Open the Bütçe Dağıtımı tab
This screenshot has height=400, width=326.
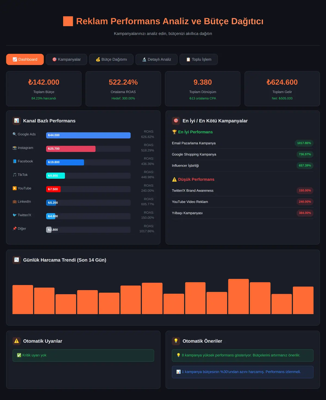[111, 59]
